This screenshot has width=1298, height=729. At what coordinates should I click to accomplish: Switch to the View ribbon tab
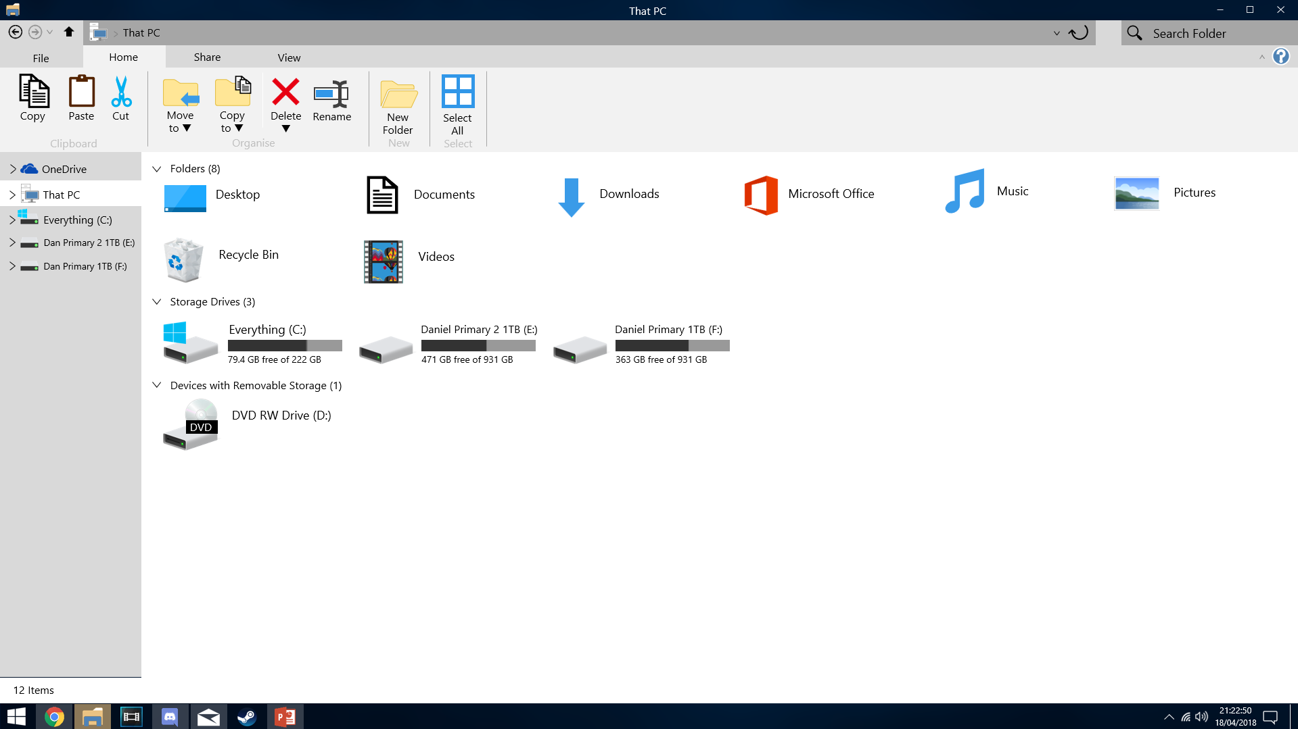coord(289,57)
